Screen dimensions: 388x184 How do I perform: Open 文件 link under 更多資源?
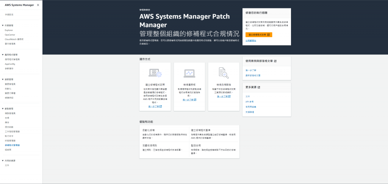[x=248, y=97]
